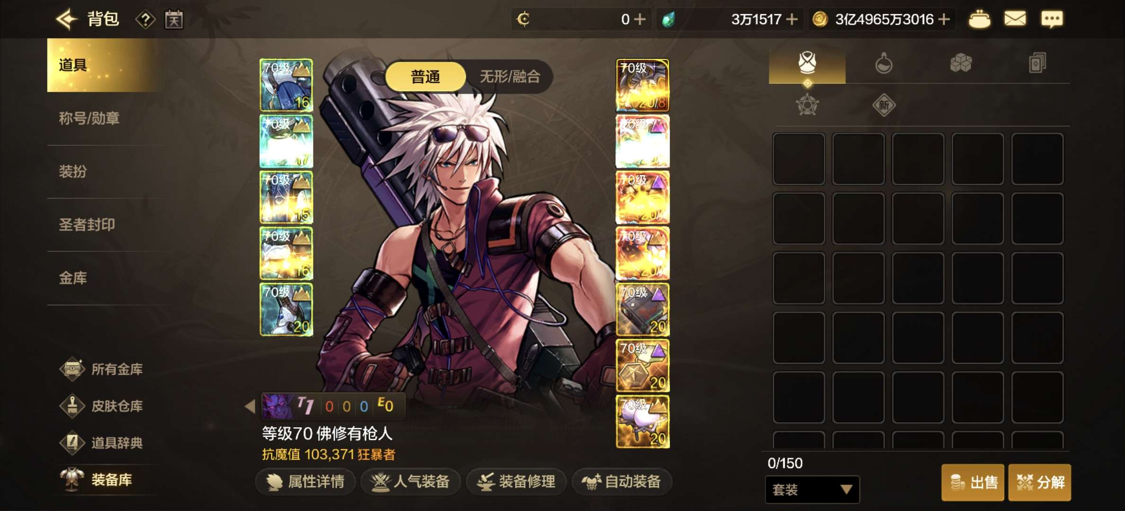Collapse skill bar with left triangle arrow
1125x511 pixels.
[250, 406]
